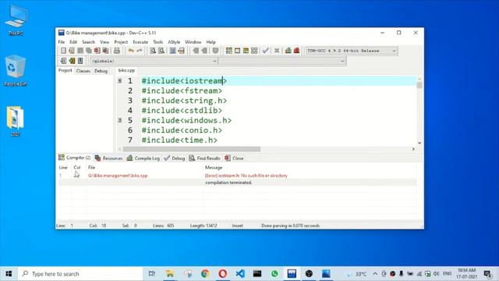Viewport: 499px width, 281px height.
Task: Click the Back navigation arrow icon
Action: coord(196,51)
